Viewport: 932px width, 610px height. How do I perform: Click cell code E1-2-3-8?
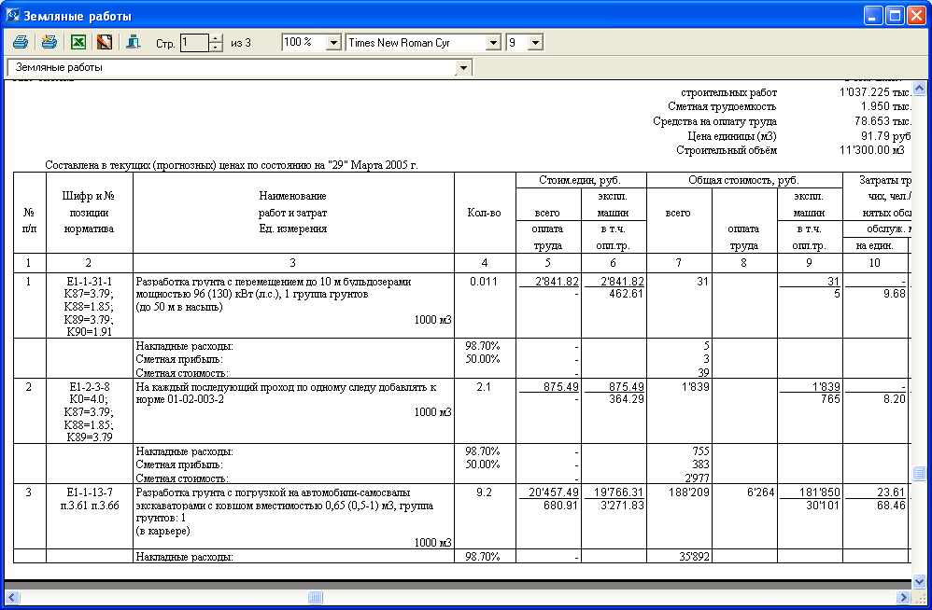[x=89, y=387]
